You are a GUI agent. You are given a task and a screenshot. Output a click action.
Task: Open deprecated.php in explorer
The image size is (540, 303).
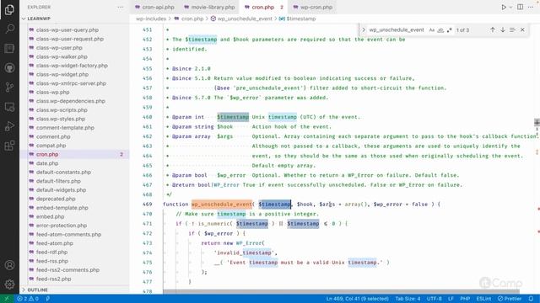click(x=56, y=199)
